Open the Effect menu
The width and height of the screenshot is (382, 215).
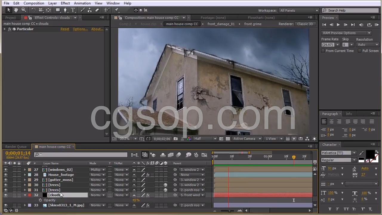[65, 3]
